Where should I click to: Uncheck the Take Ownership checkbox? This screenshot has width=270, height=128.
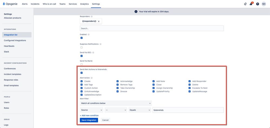pos(118,88)
